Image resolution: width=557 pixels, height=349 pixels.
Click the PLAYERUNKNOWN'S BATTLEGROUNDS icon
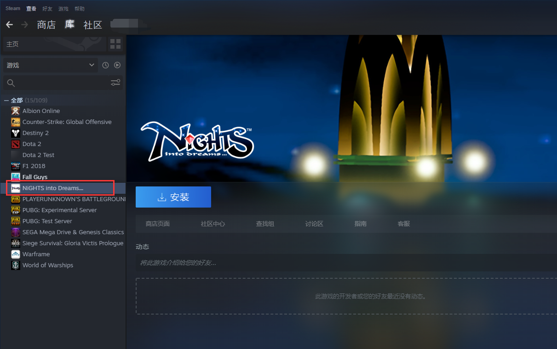16,199
